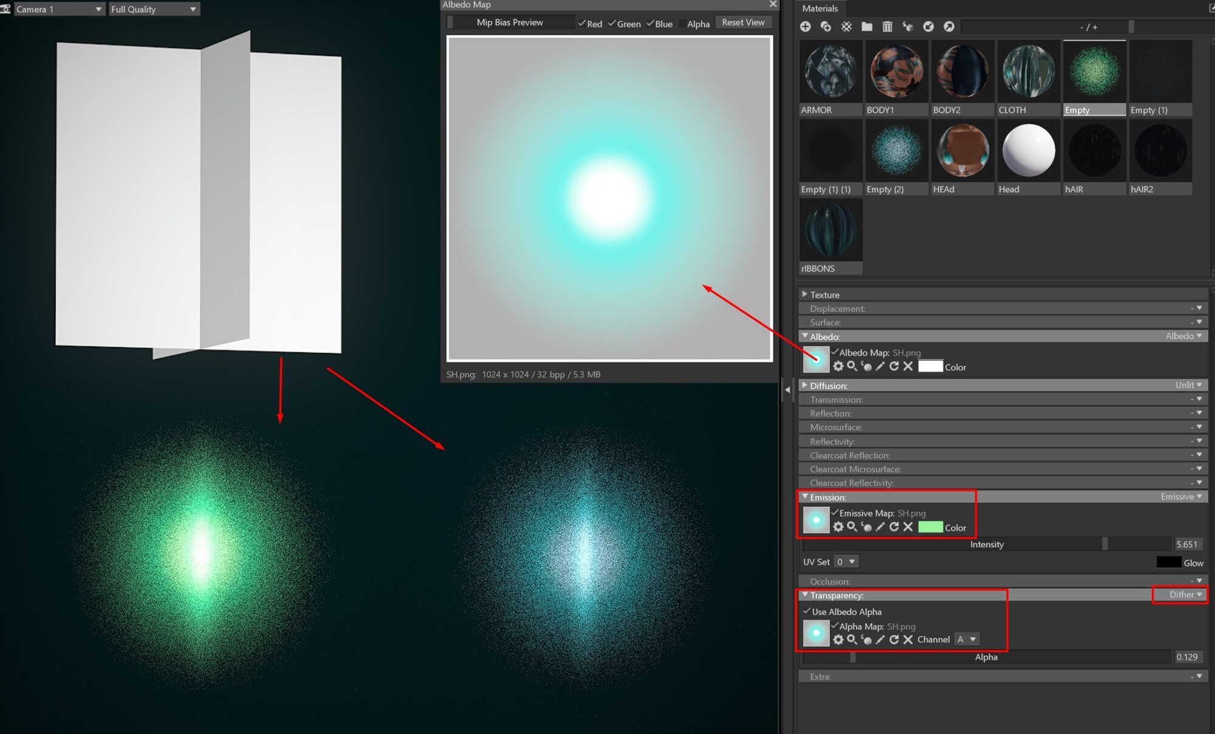Click the import material arrow icon

(x=928, y=27)
